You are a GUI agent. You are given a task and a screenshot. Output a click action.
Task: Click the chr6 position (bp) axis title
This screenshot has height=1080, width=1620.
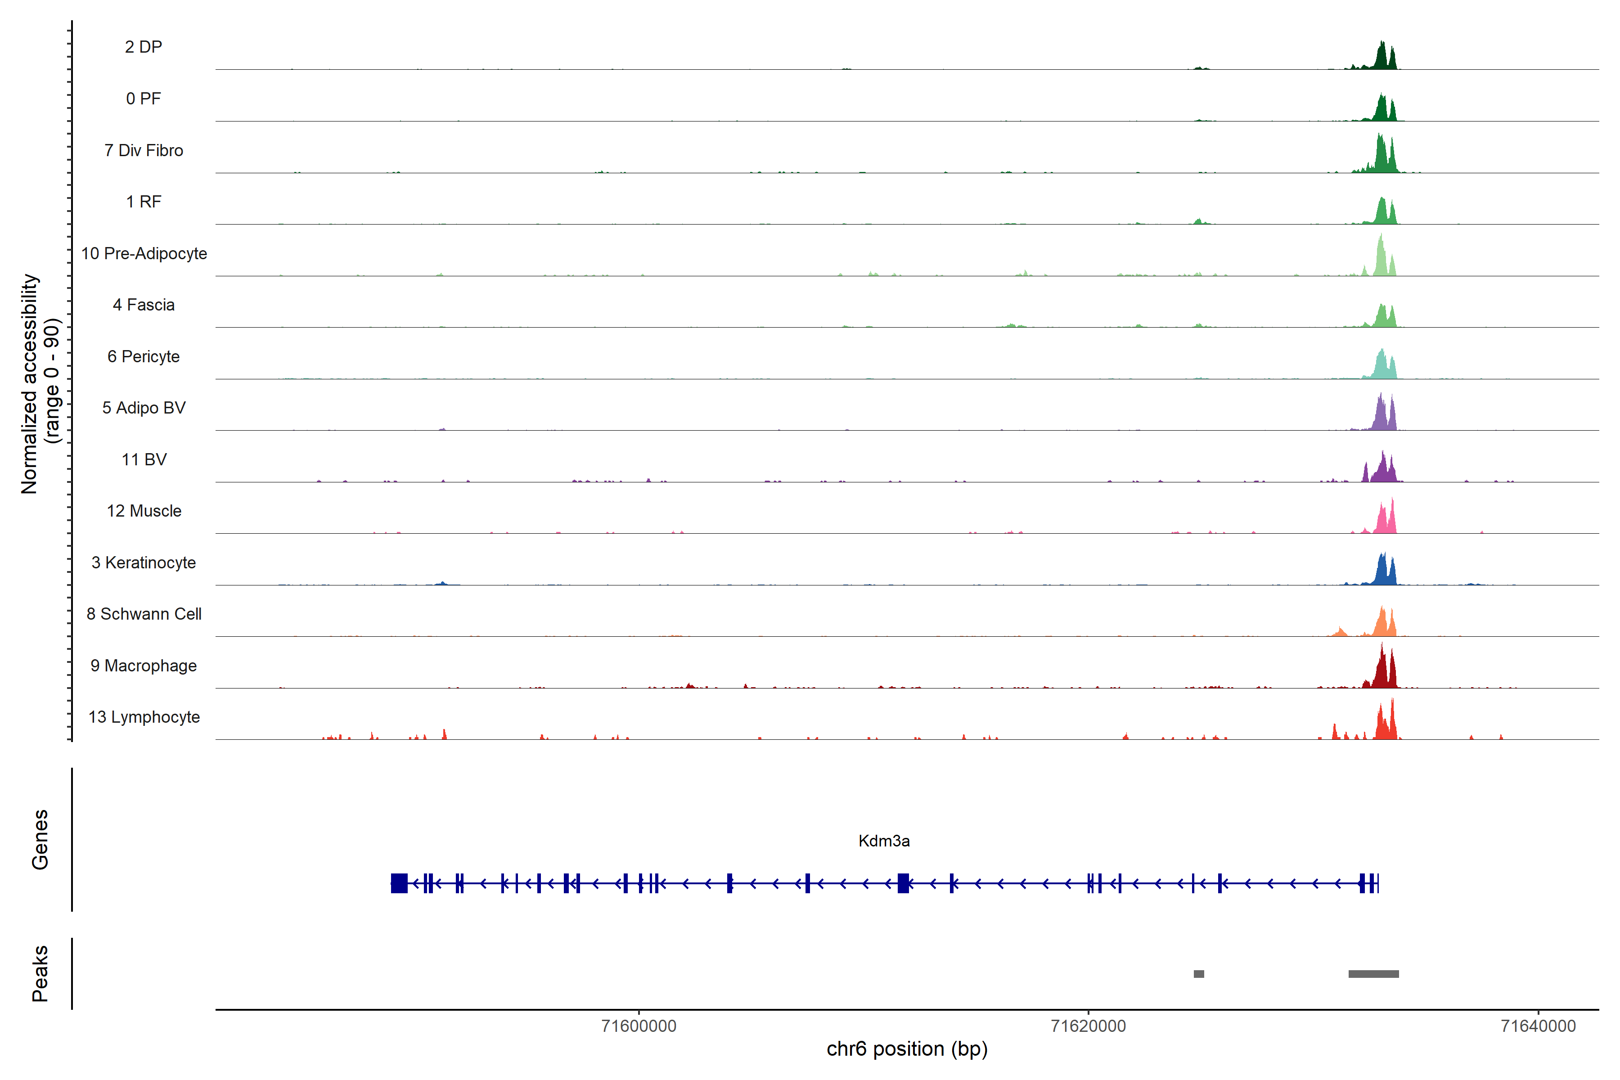(906, 1049)
